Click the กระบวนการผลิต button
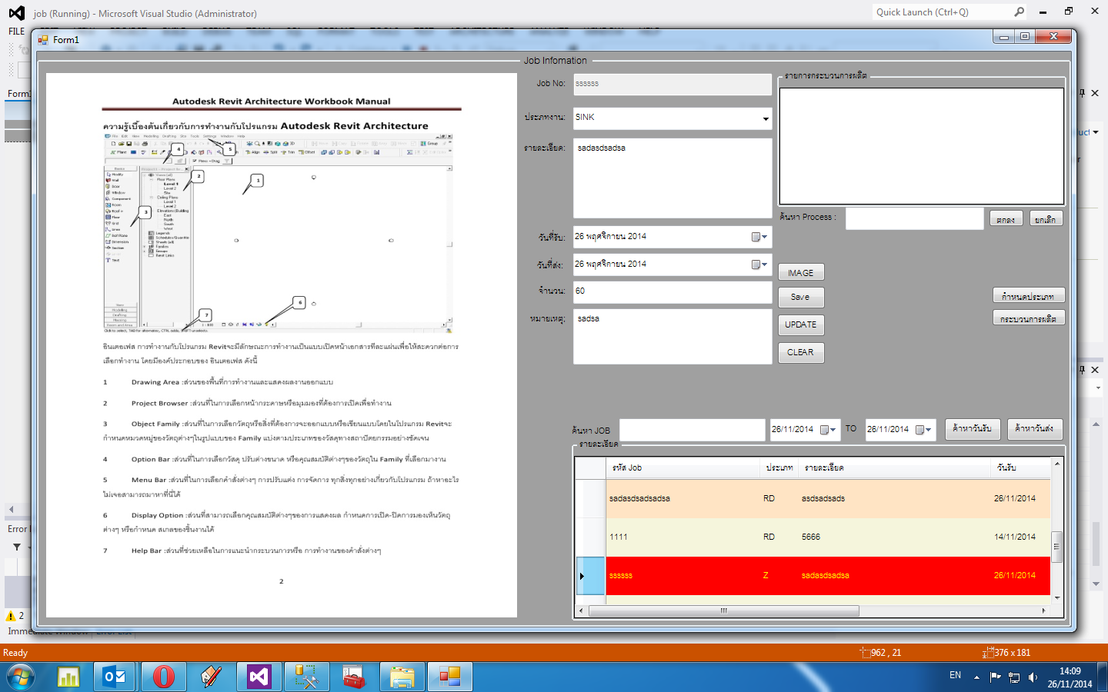1108x692 pixels. coord(1029,318)
